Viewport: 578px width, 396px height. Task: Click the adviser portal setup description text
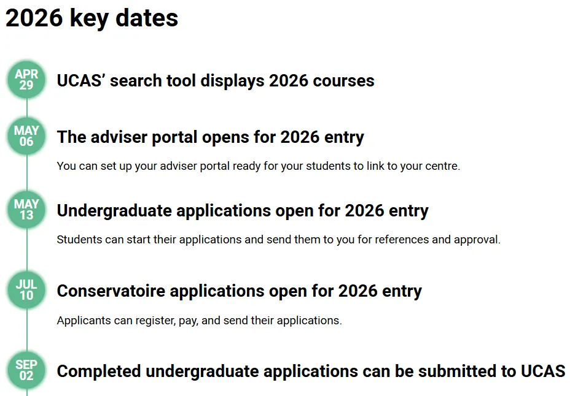(258, 166)
